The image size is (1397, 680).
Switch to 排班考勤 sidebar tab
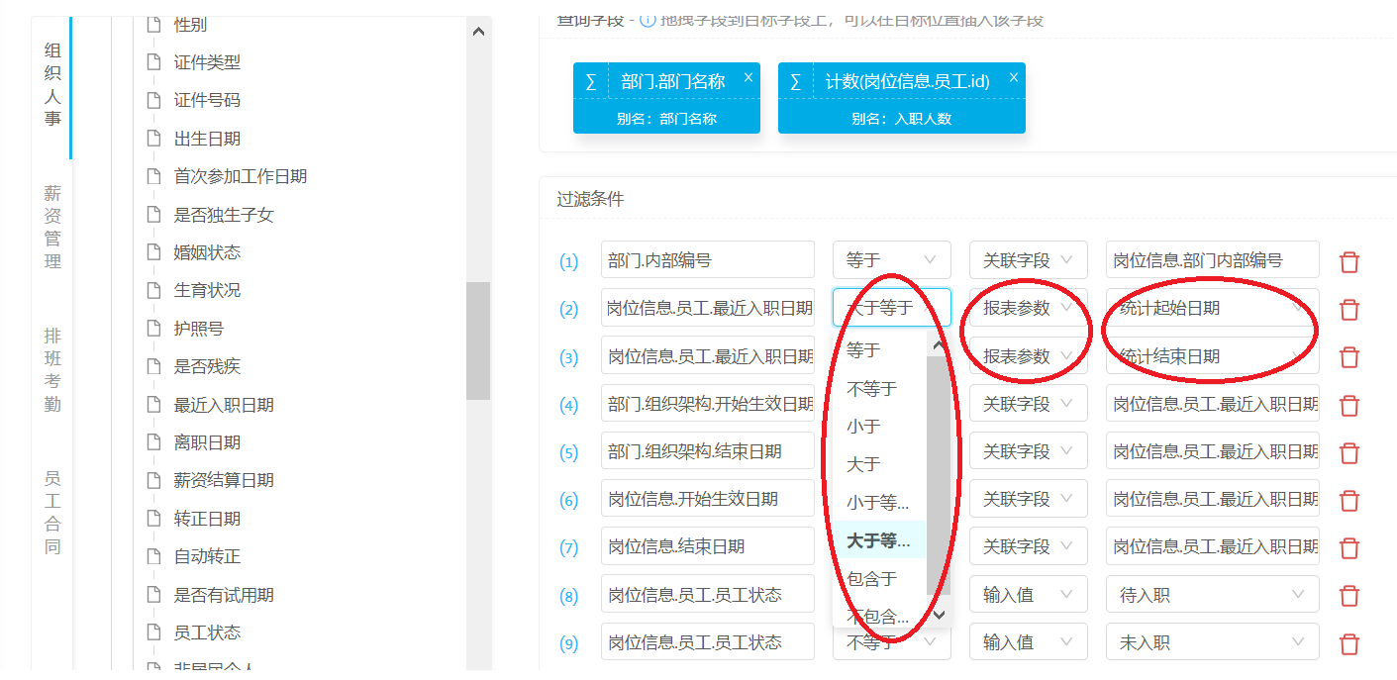click(52, 369)
